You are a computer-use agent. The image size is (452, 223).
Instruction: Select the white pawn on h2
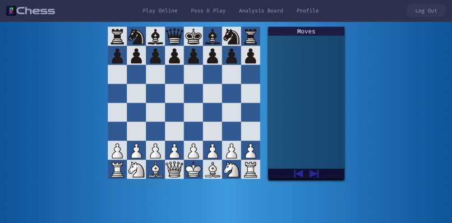point(251,150)
